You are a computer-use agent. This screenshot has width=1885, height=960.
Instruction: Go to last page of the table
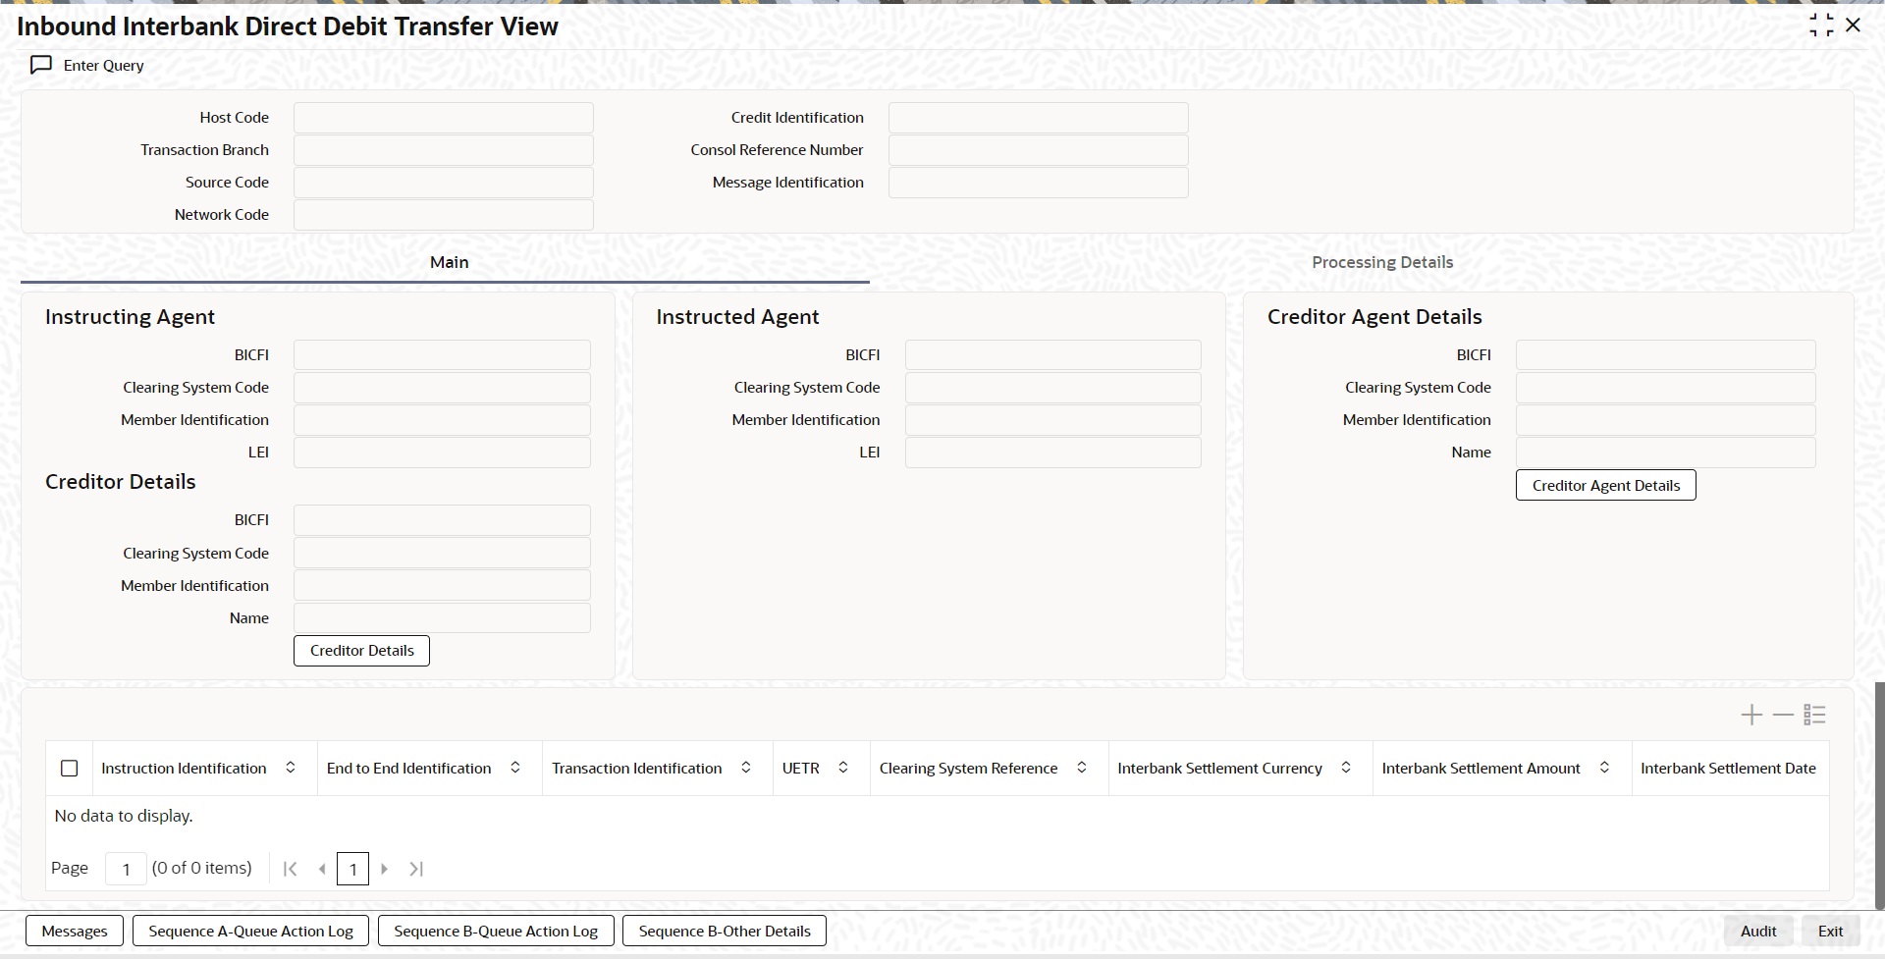[416, 869]
